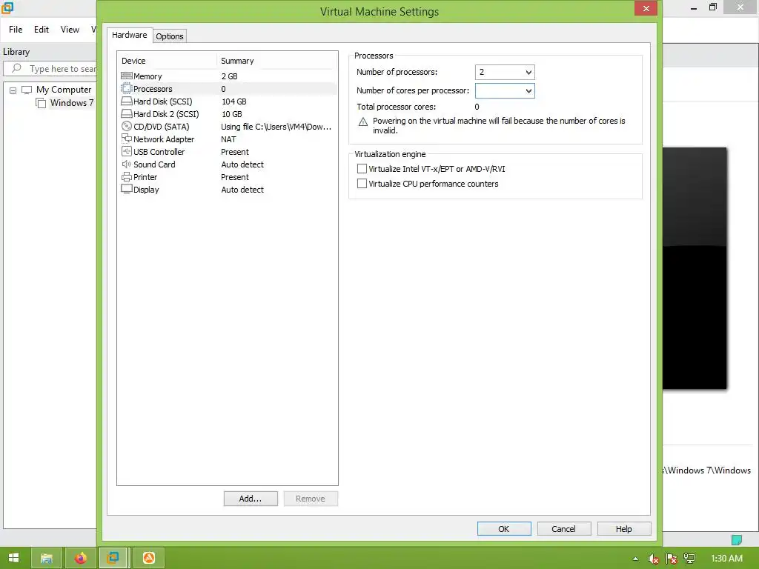Click the 1:30 AM taskbar clock

pyautogui.click(x=726, y=559)
